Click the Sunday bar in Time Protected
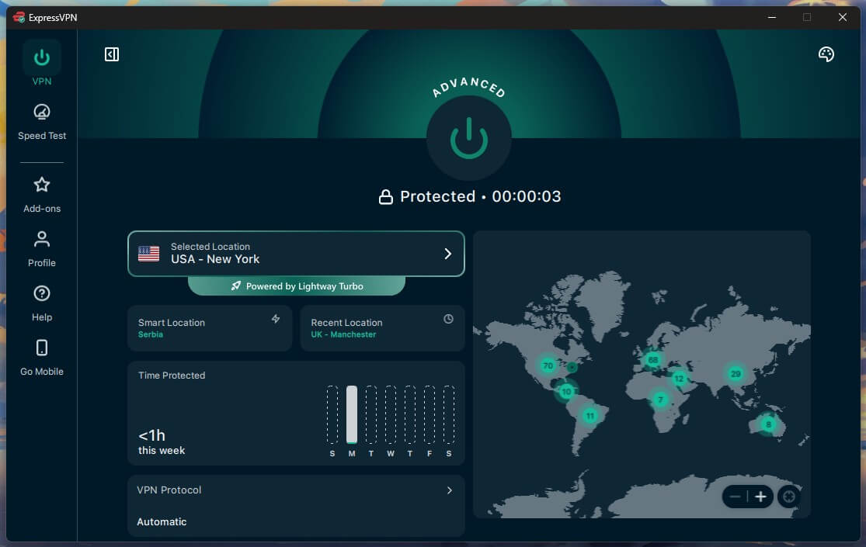Screen dimensions: 866x547 tap(332, 414)
